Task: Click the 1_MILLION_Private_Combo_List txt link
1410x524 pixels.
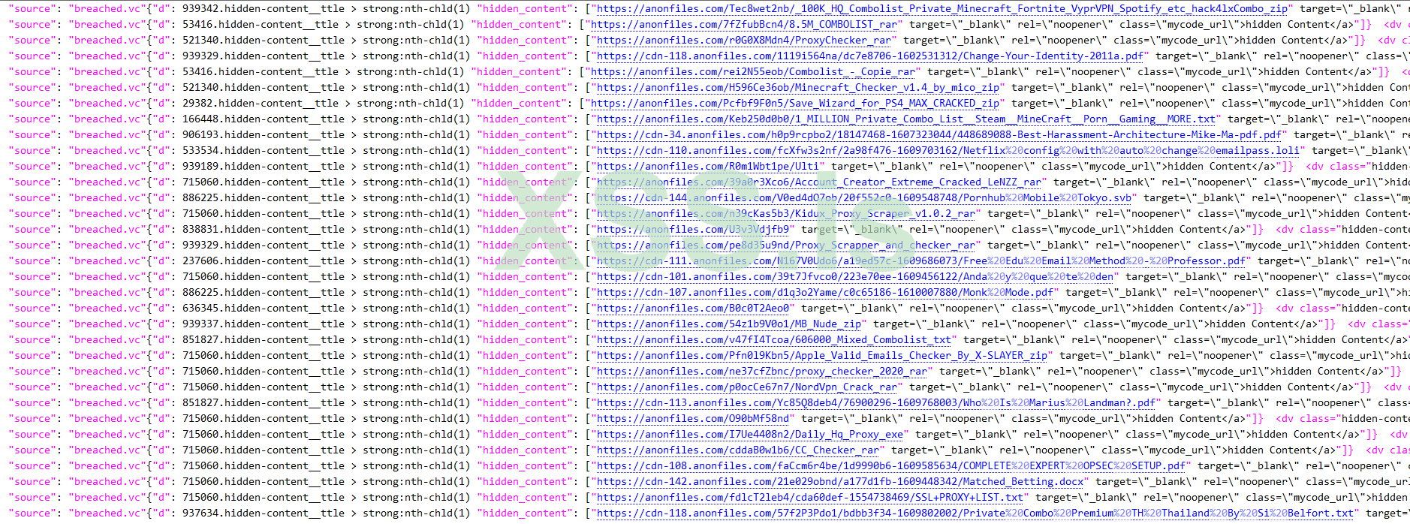Action: coord(906,119)
